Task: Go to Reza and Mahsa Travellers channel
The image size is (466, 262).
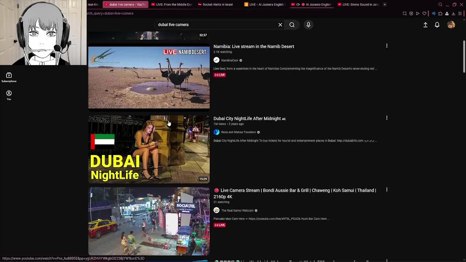Action: point(238,132)
